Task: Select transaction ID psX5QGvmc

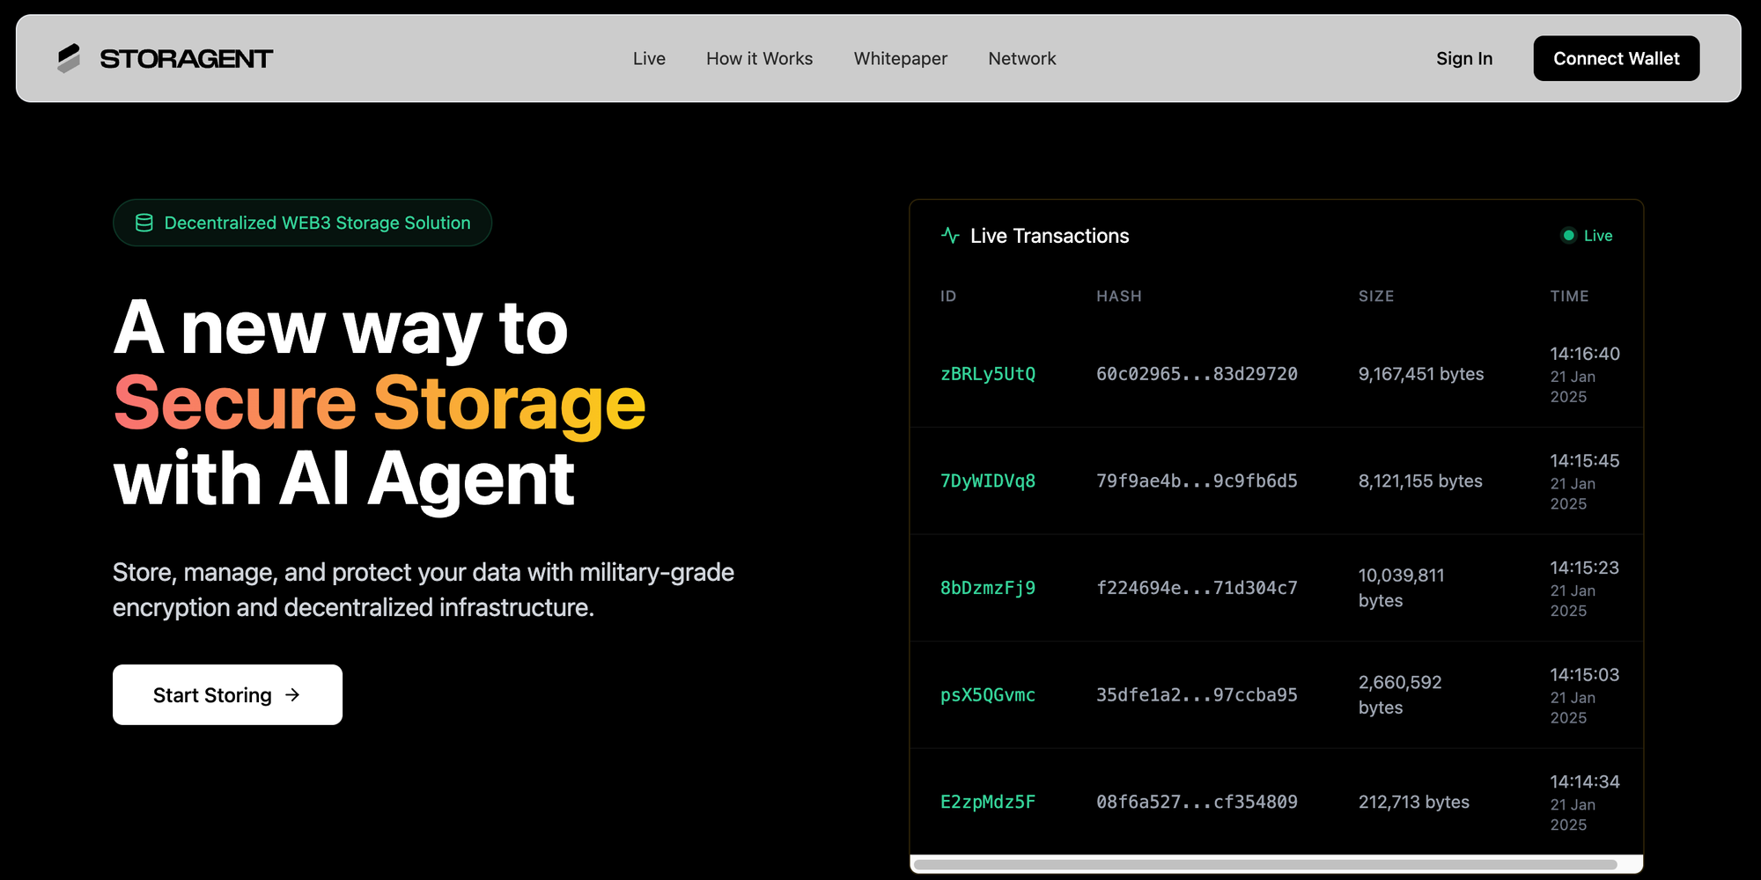Action: pos(988,695)
